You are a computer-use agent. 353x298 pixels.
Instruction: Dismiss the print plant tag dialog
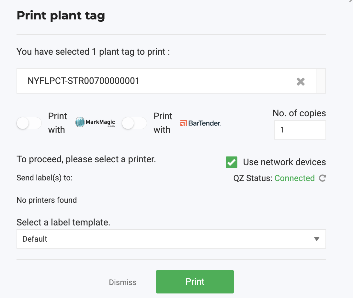click(x=123, y=282)
